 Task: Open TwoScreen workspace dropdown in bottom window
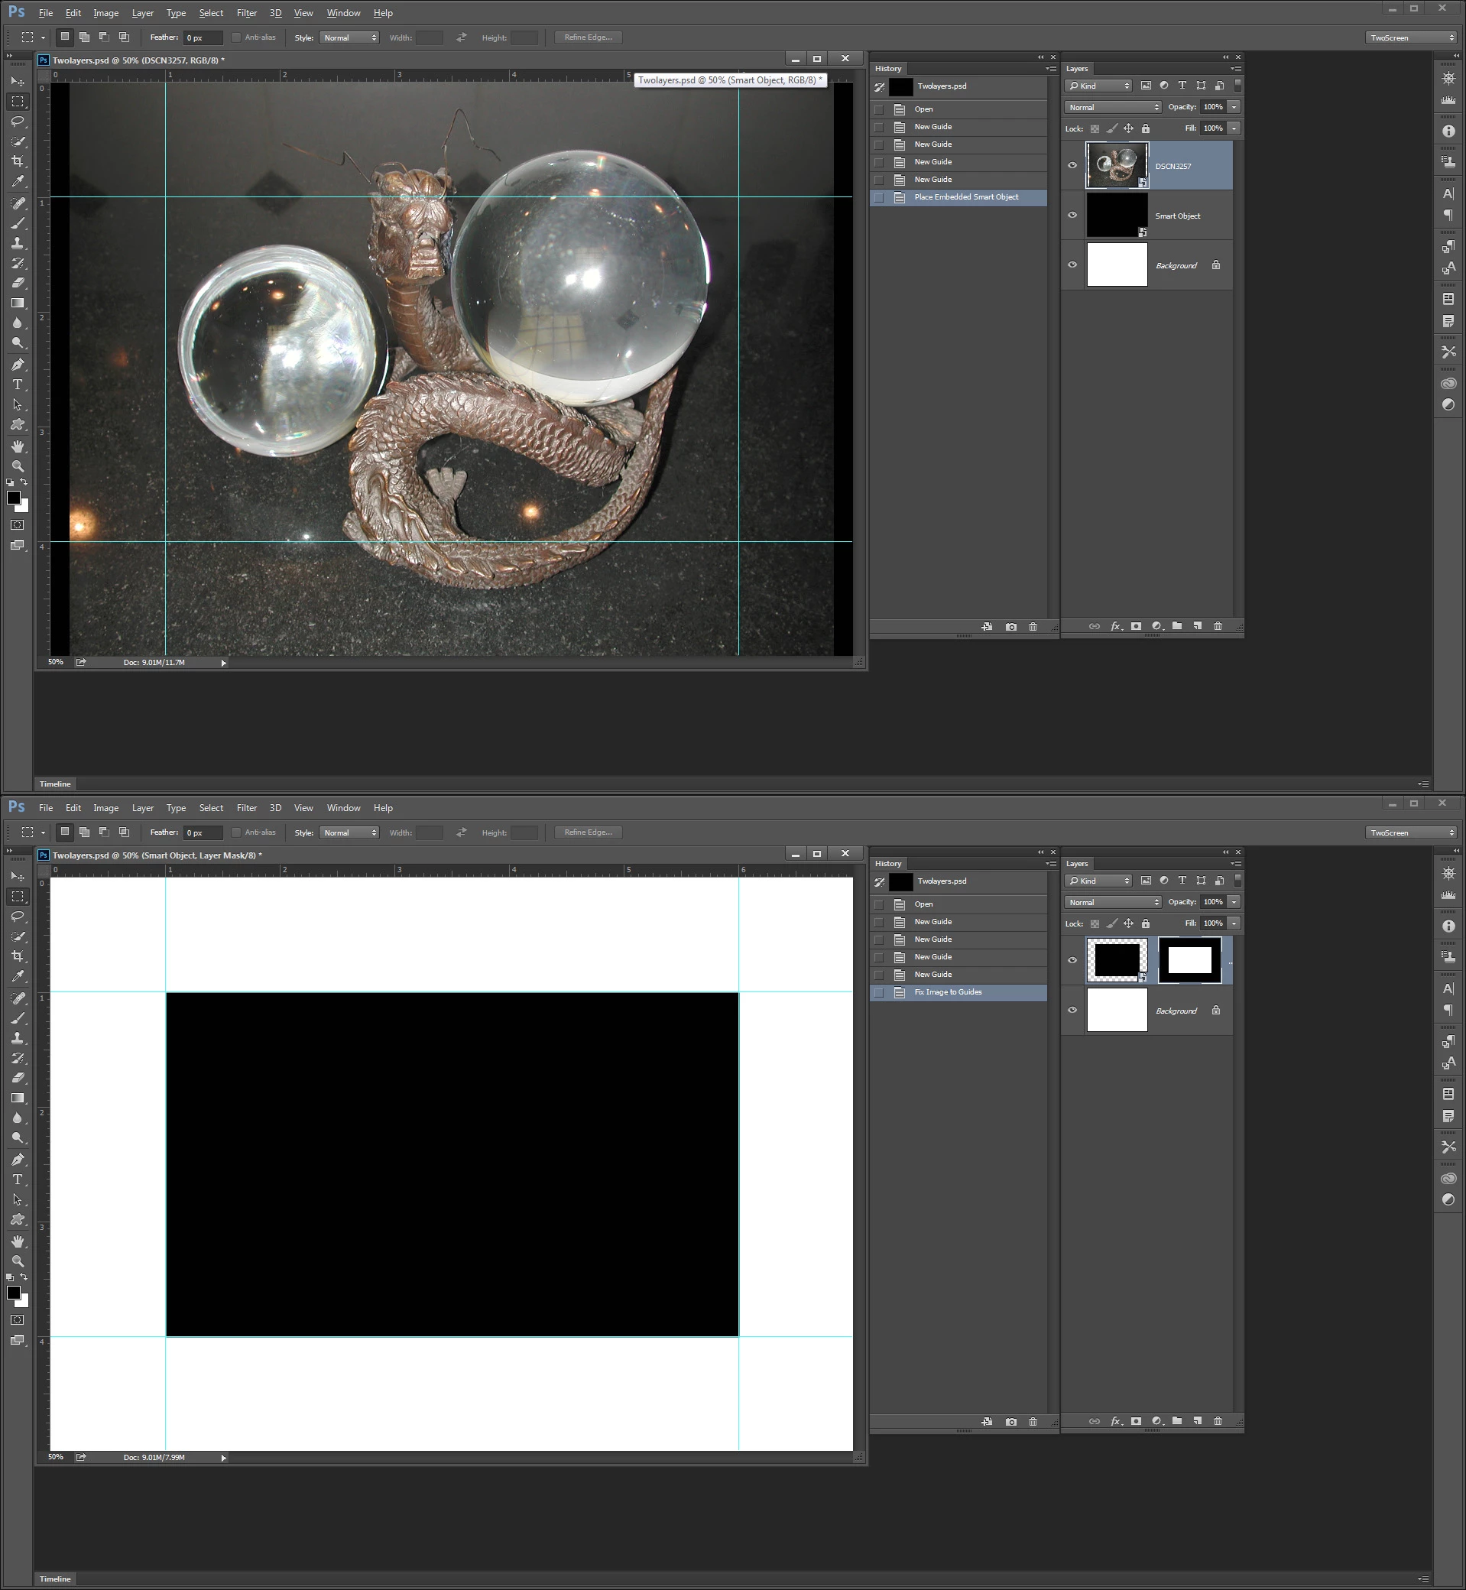[1411, 832]
